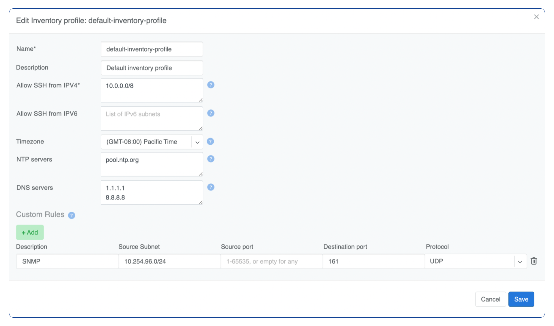Open the Timezone dropdown
This screenshot has height=326, width=554.
197,142
